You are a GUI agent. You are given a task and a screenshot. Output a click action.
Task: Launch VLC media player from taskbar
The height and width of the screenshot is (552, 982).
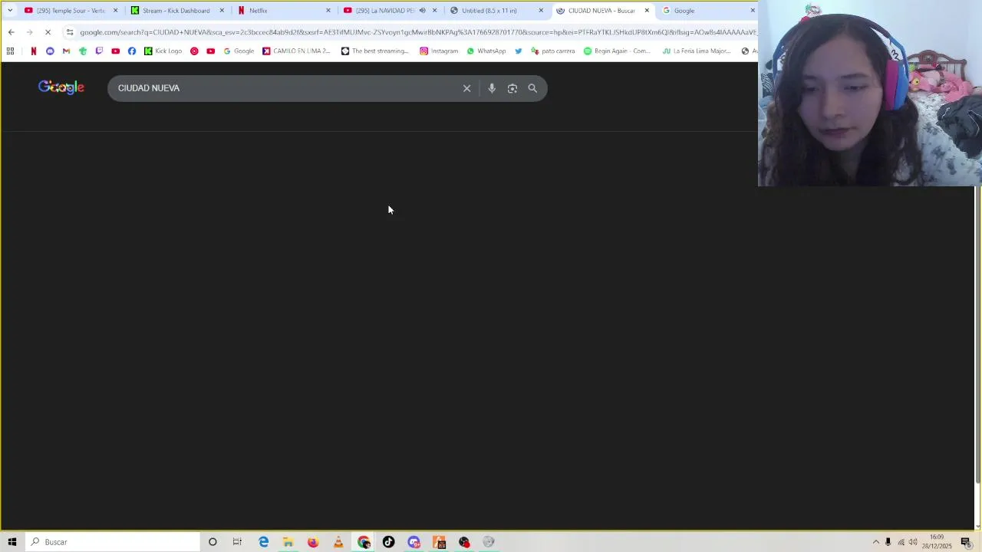pyautogui.click(x=338, y=542)
